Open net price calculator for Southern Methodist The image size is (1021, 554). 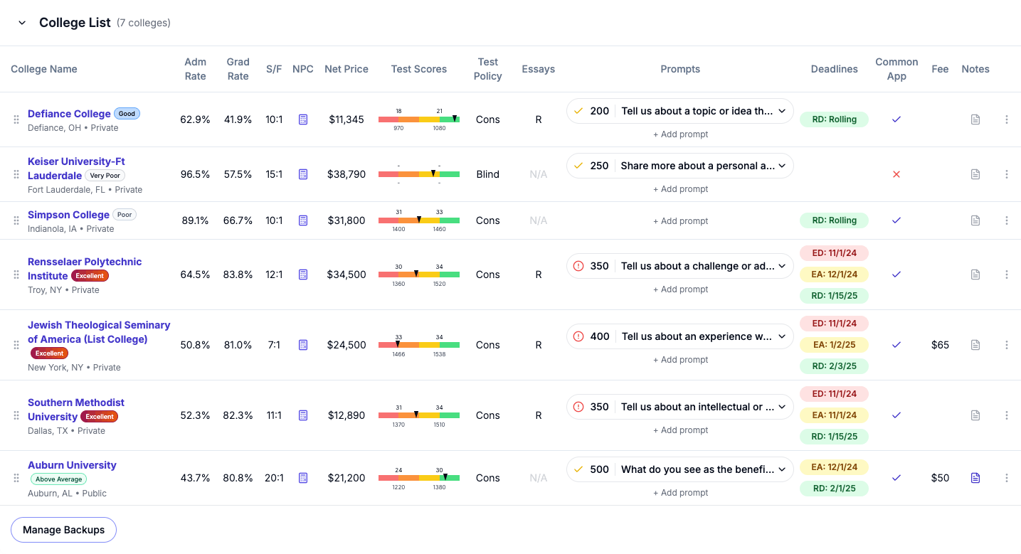click(x=303, y=415)
